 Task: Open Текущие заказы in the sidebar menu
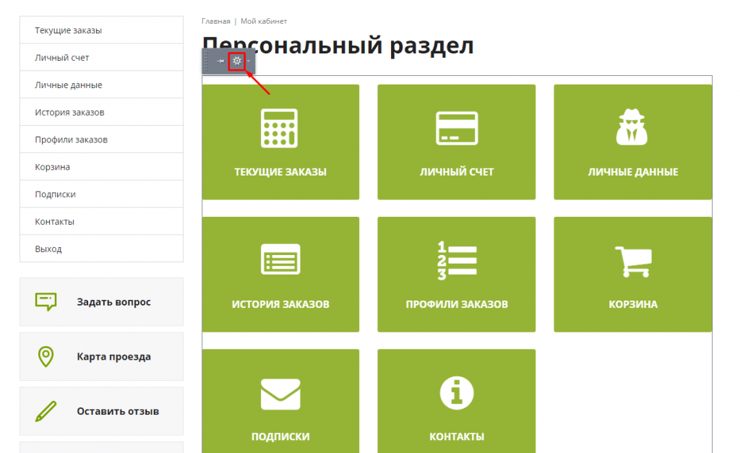pos(101,30)
